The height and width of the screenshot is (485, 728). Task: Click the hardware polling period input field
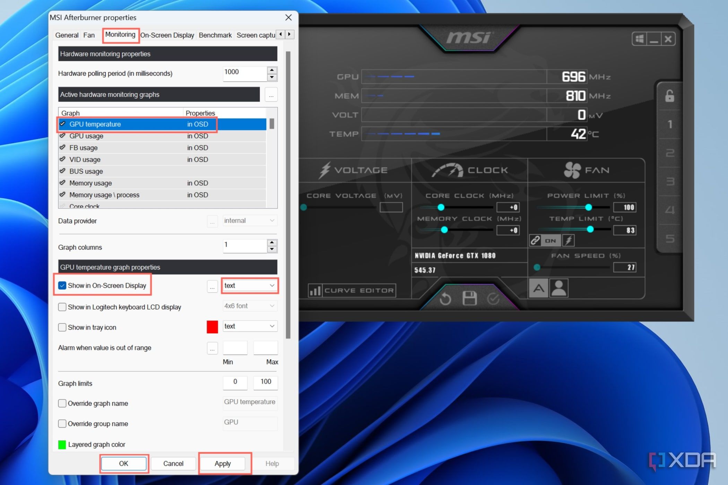click(x=245, y=74)
